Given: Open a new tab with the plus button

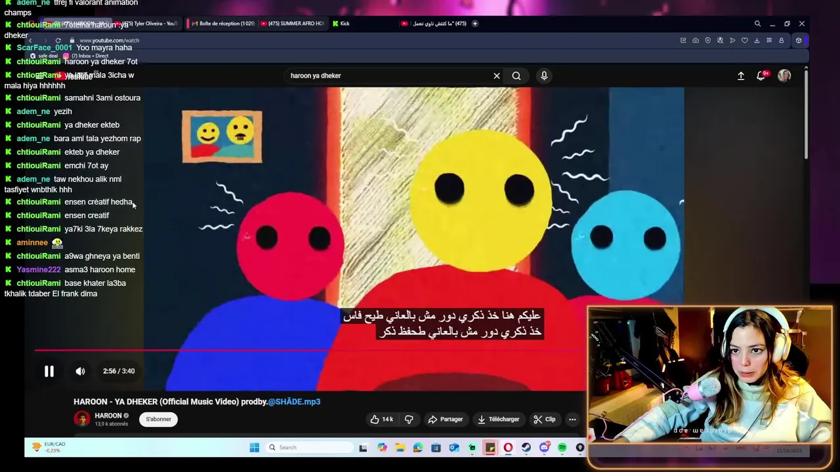Looking at the screenshot, I should [x=475, y=24].
